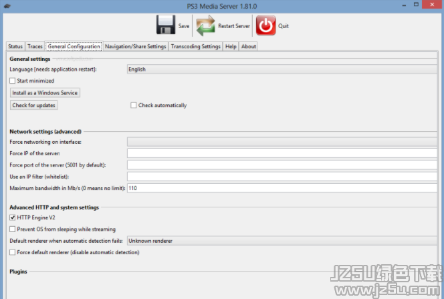Click the application icon in title bar
This screenshot has width=444, height=299.
click(7, 6)
